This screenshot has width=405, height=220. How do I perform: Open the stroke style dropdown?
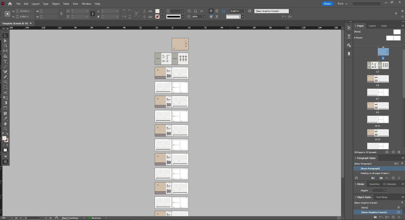pyautogui.click(x=182, y=17)
